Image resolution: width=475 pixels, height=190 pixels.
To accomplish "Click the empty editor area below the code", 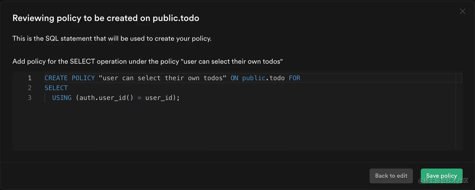I will pyautogui.click(x=220, y=129).
